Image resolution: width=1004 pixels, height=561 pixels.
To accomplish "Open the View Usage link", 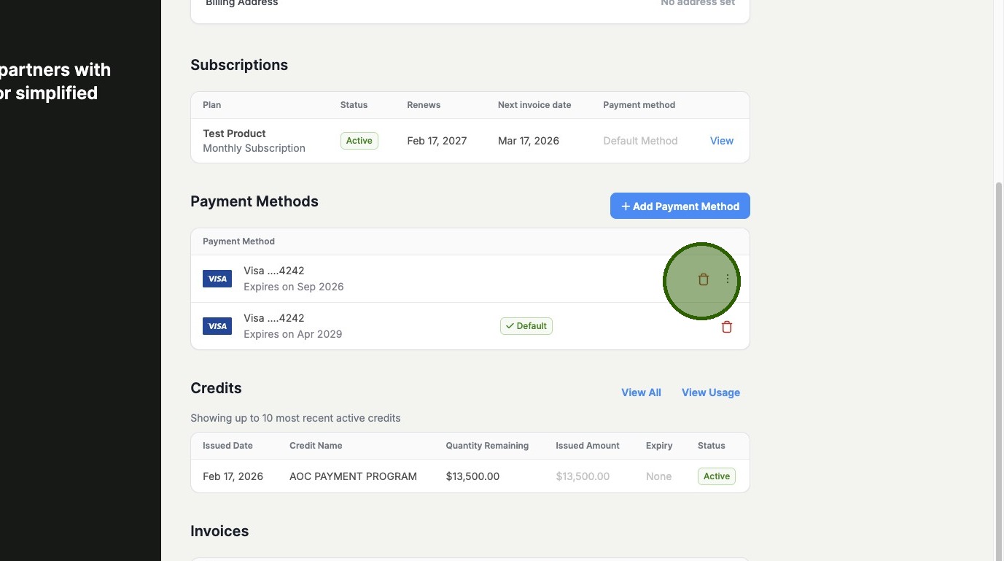I will [710, 392].
